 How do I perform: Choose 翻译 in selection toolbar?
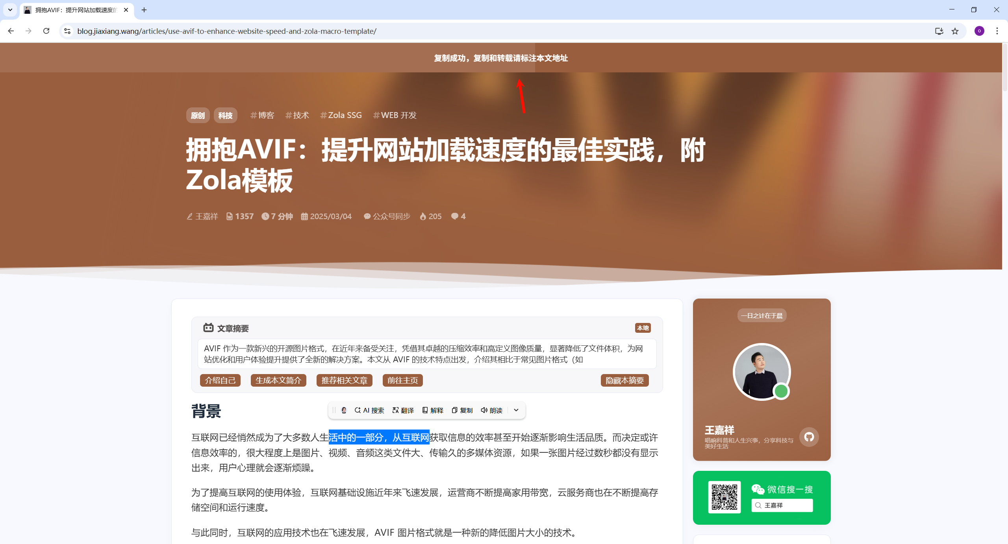403,410
